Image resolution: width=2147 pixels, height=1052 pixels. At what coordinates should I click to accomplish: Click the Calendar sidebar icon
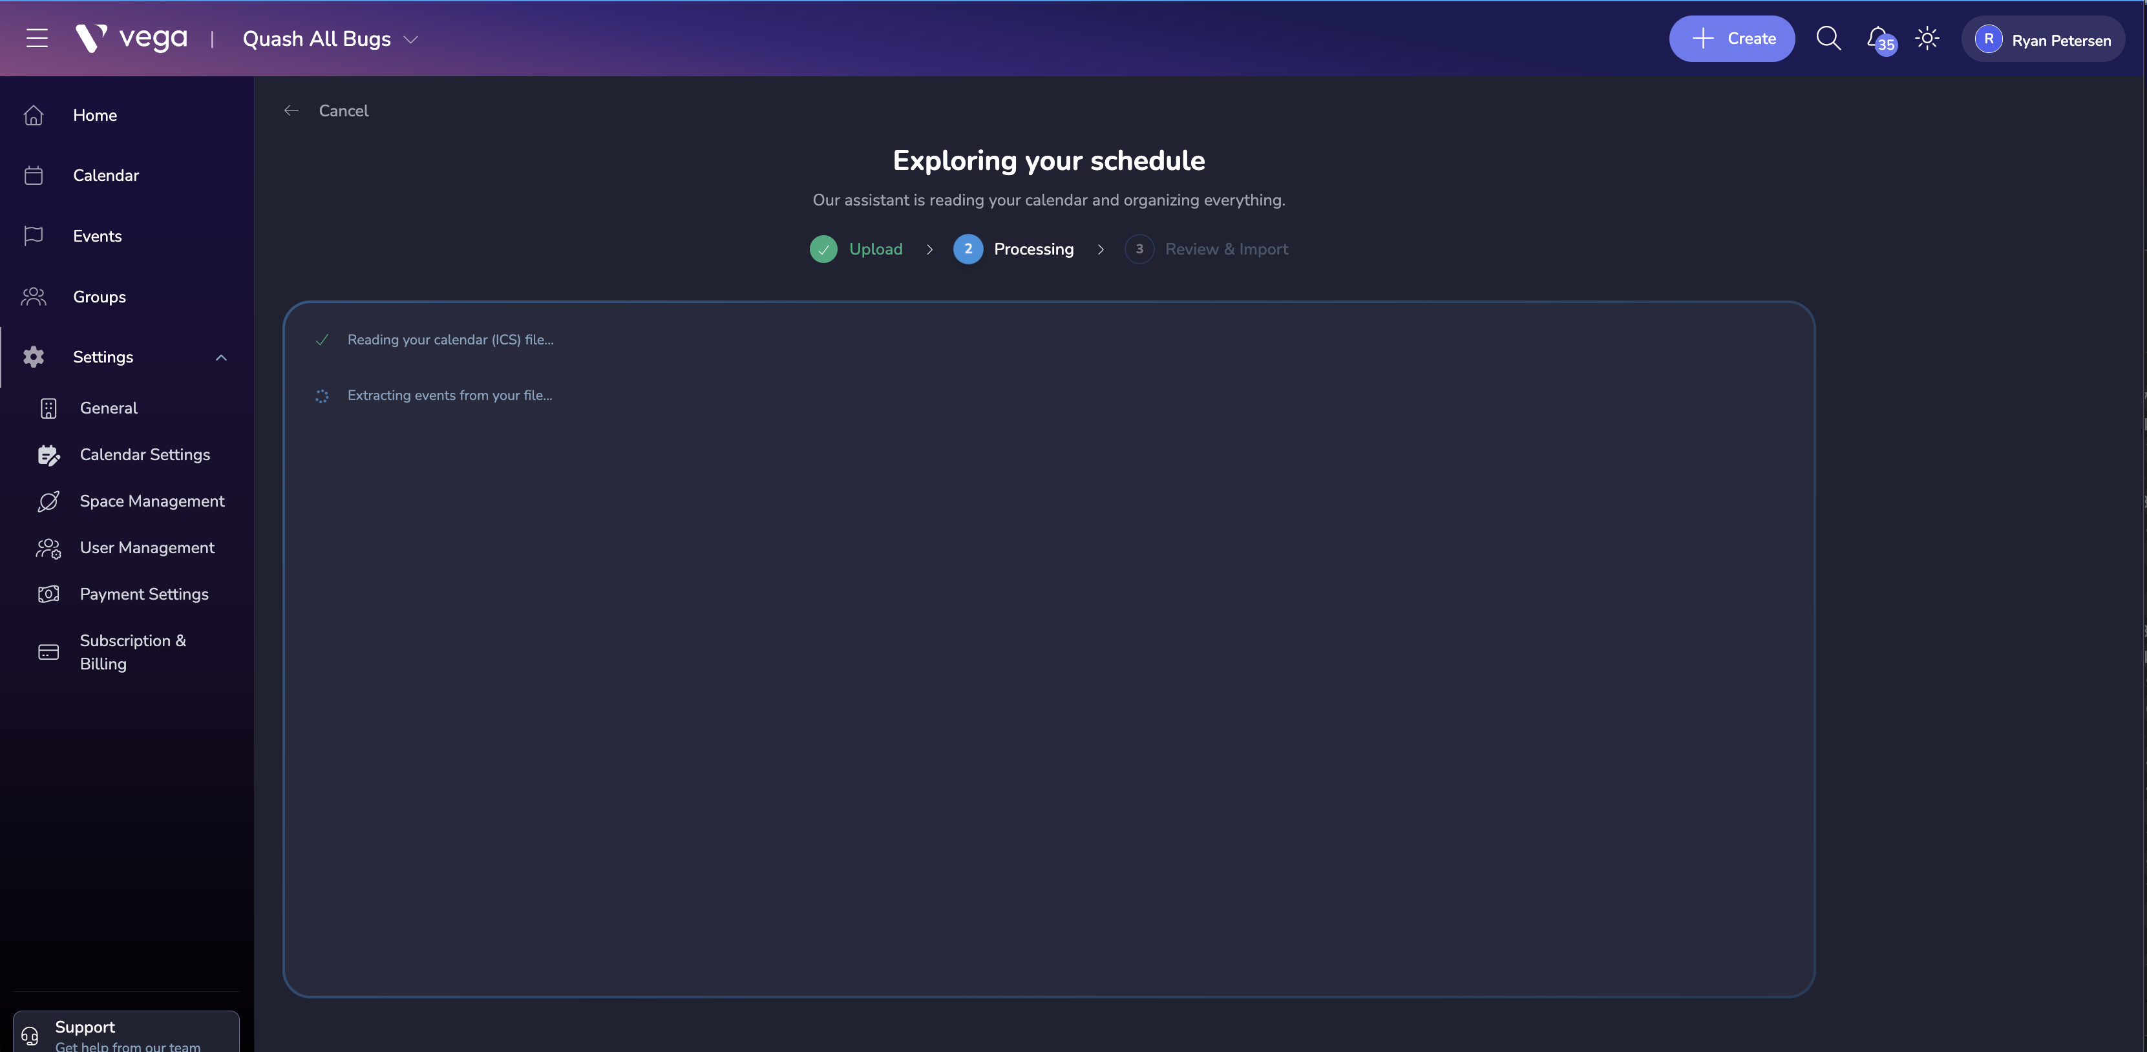[34, 175]
